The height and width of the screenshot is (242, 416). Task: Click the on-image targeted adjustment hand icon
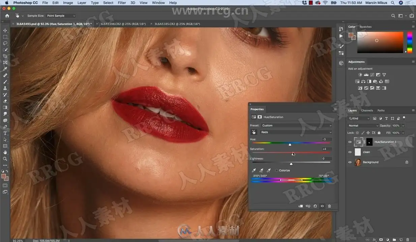[254, 132]
